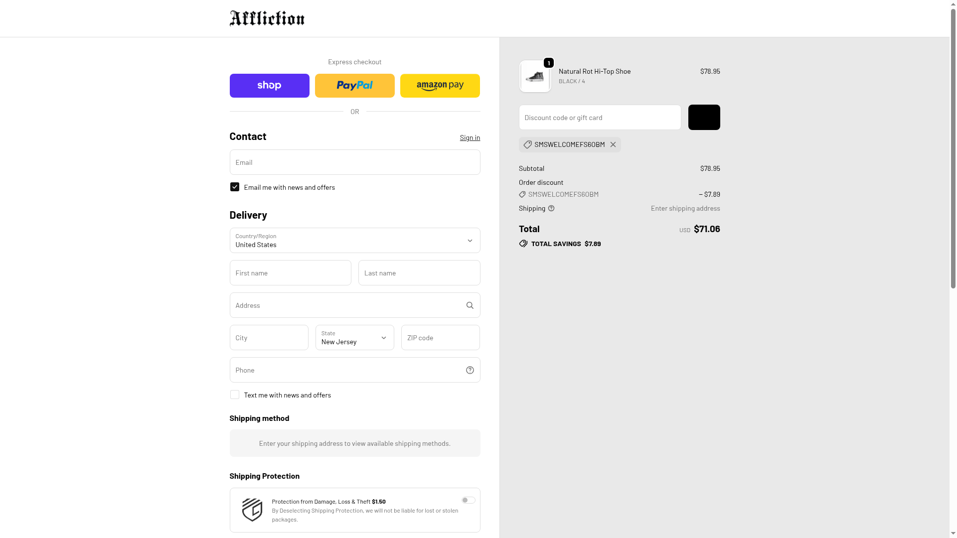The image size is (957, 538).
Task: Click the Natural Rot Hi-Top Shoe thumbnail
Action: [535, 76]
